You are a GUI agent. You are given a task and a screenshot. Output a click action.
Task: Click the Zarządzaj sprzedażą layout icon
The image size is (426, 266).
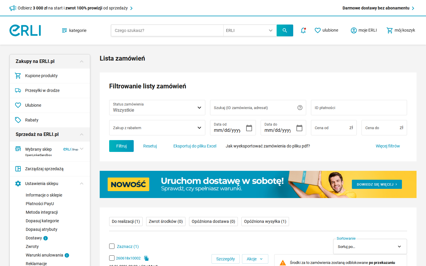[x=18, y=169]
